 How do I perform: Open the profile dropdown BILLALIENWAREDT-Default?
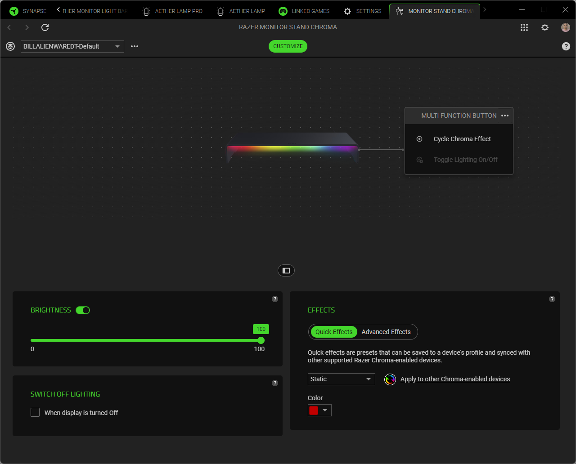click(x=72, y=46)
